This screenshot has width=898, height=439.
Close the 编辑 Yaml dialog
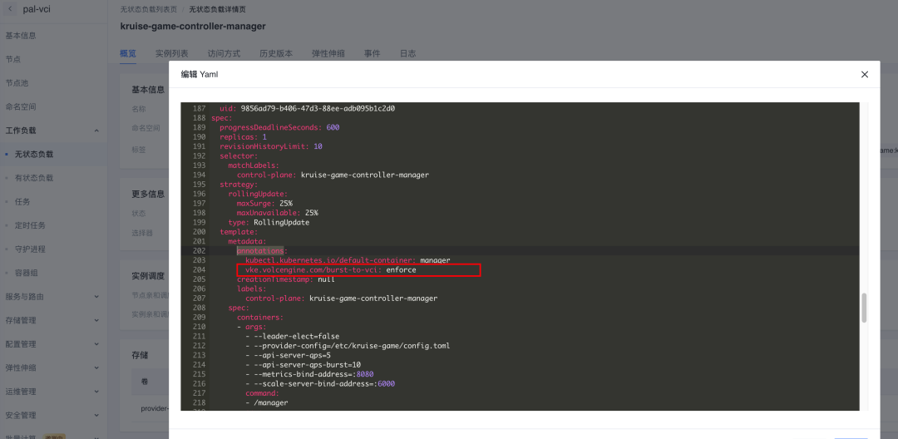click(864, 74)
